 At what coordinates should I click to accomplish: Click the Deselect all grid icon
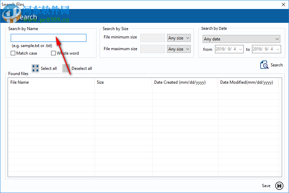tap(66, 68)
